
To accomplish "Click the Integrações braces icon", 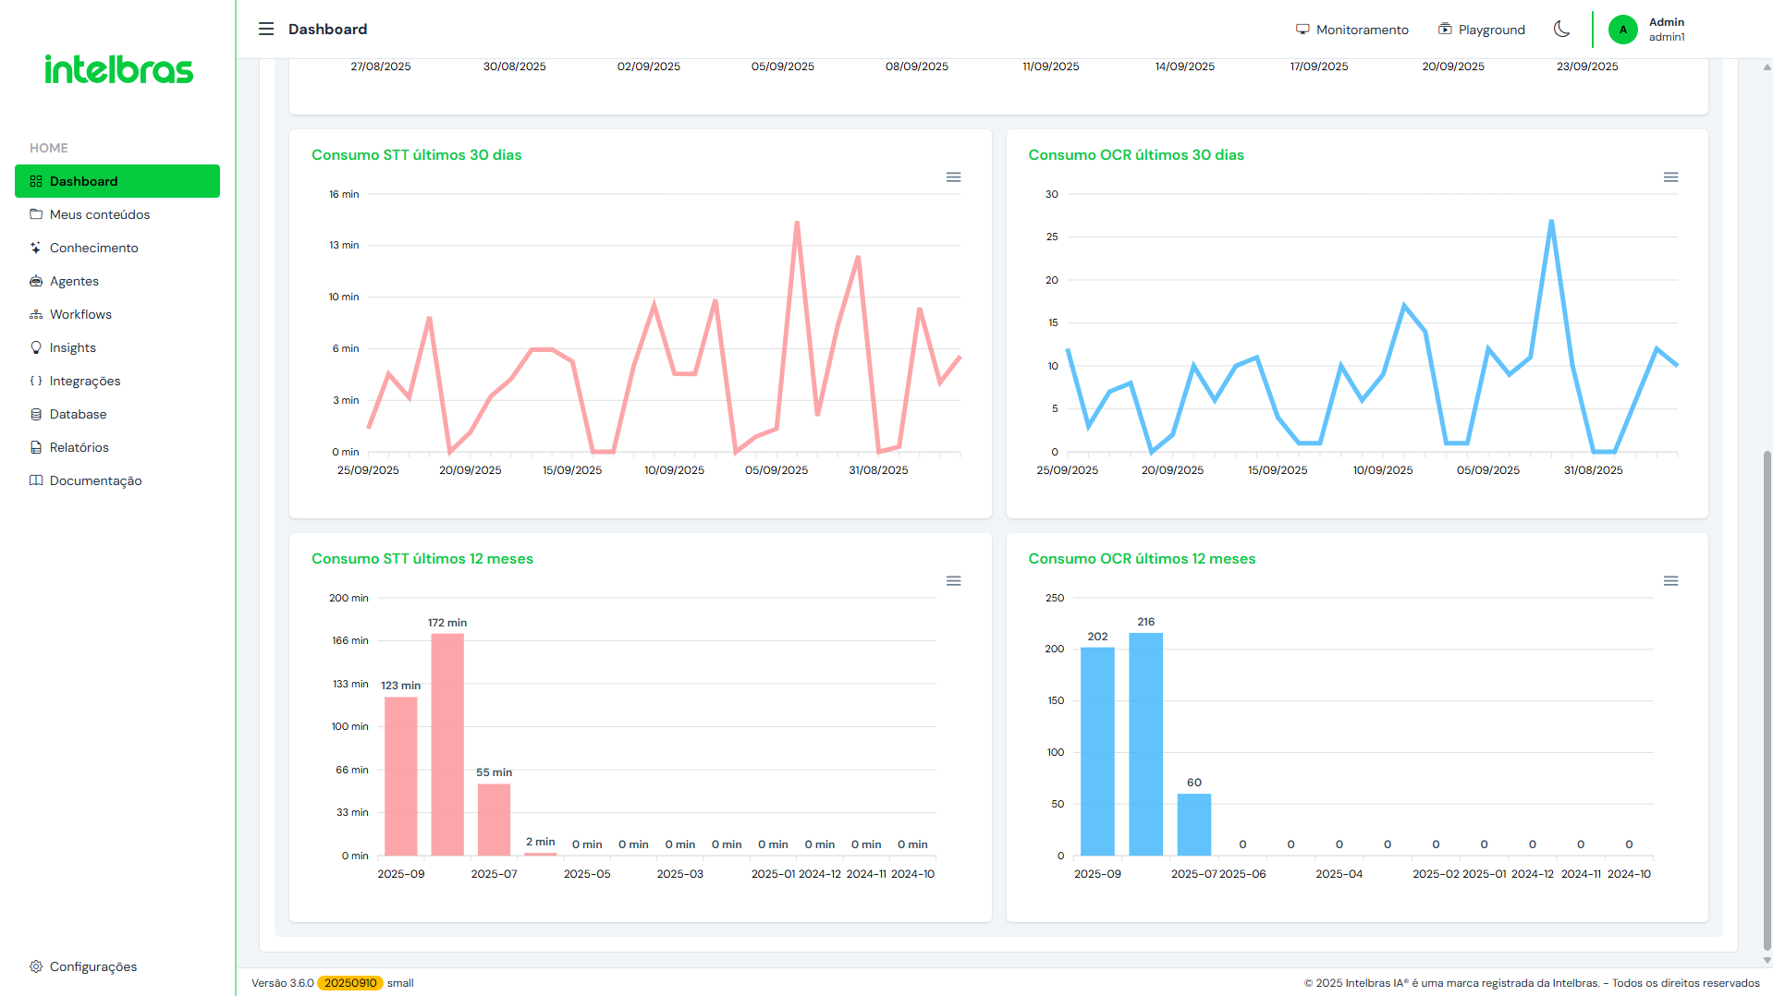I will (36, 381).
